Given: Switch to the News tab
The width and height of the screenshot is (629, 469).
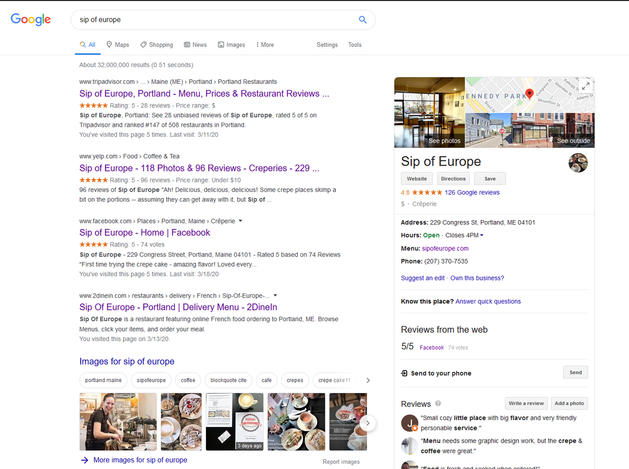Looking at the screenshot, I should click(195, 45).
